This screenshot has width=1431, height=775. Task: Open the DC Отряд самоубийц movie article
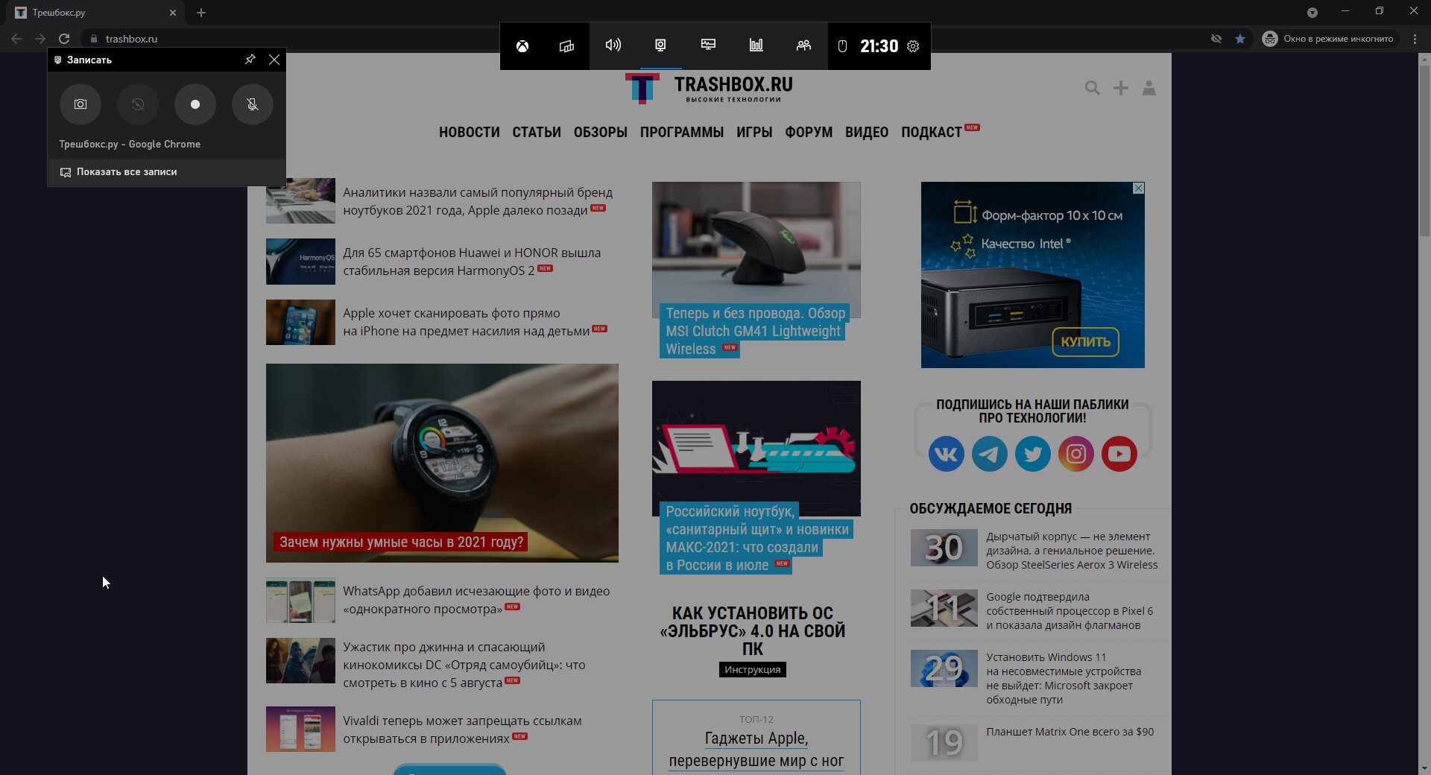pos(464,665)
